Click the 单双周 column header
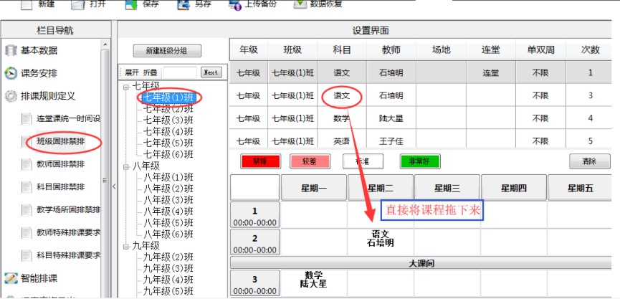The image size is (620, 299). point(540,50)
